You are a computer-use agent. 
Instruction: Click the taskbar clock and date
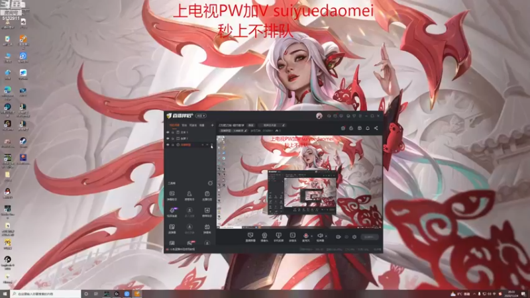[x=511, y=294]
